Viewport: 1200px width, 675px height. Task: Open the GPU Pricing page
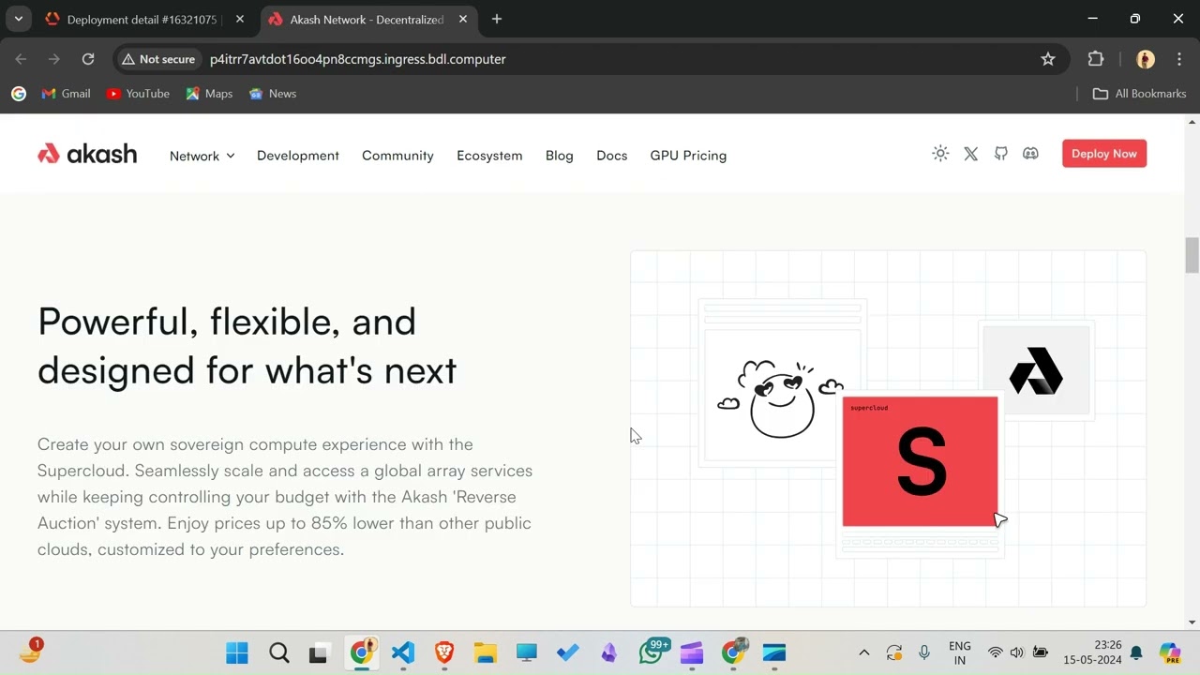(x=688, y=156)
